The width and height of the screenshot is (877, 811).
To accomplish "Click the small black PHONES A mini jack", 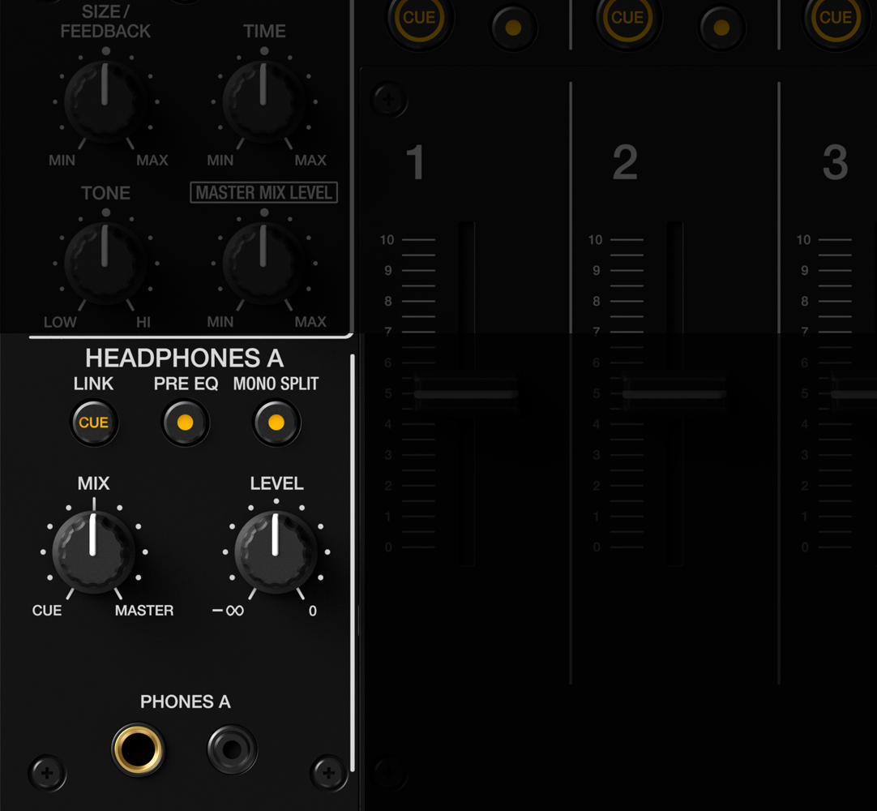I will click(x=232, y=749).
